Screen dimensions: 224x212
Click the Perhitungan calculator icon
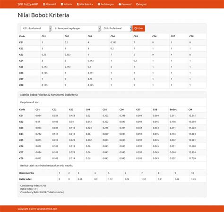point(99,4)
